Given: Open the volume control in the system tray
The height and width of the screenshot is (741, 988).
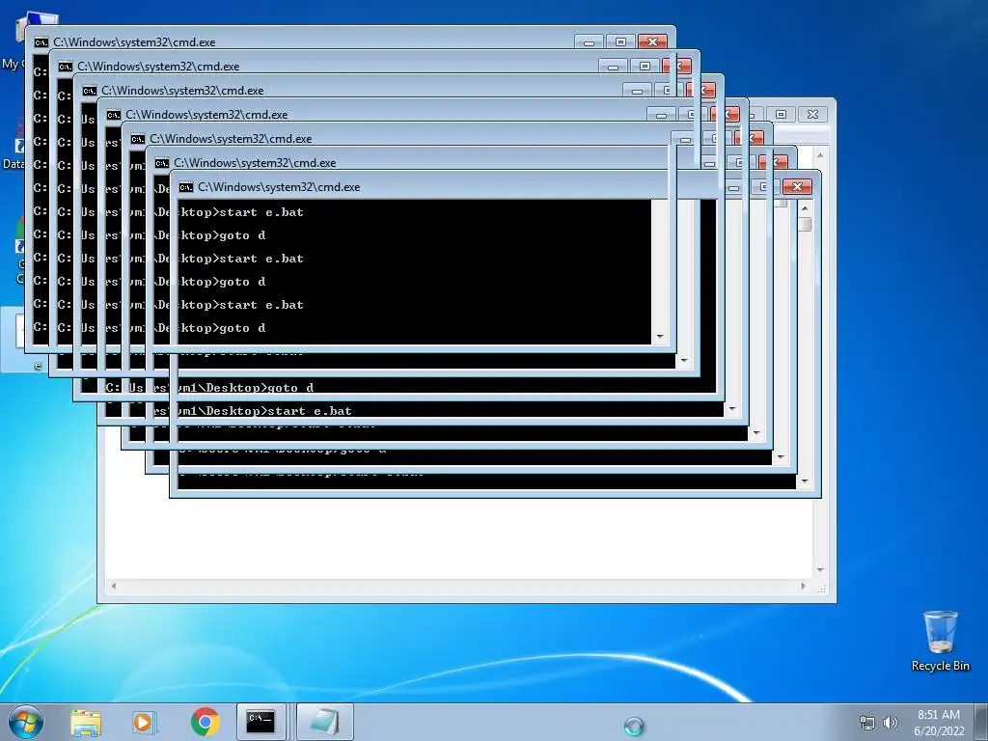Looking at the screenshot, I should (x=890, y=723).
